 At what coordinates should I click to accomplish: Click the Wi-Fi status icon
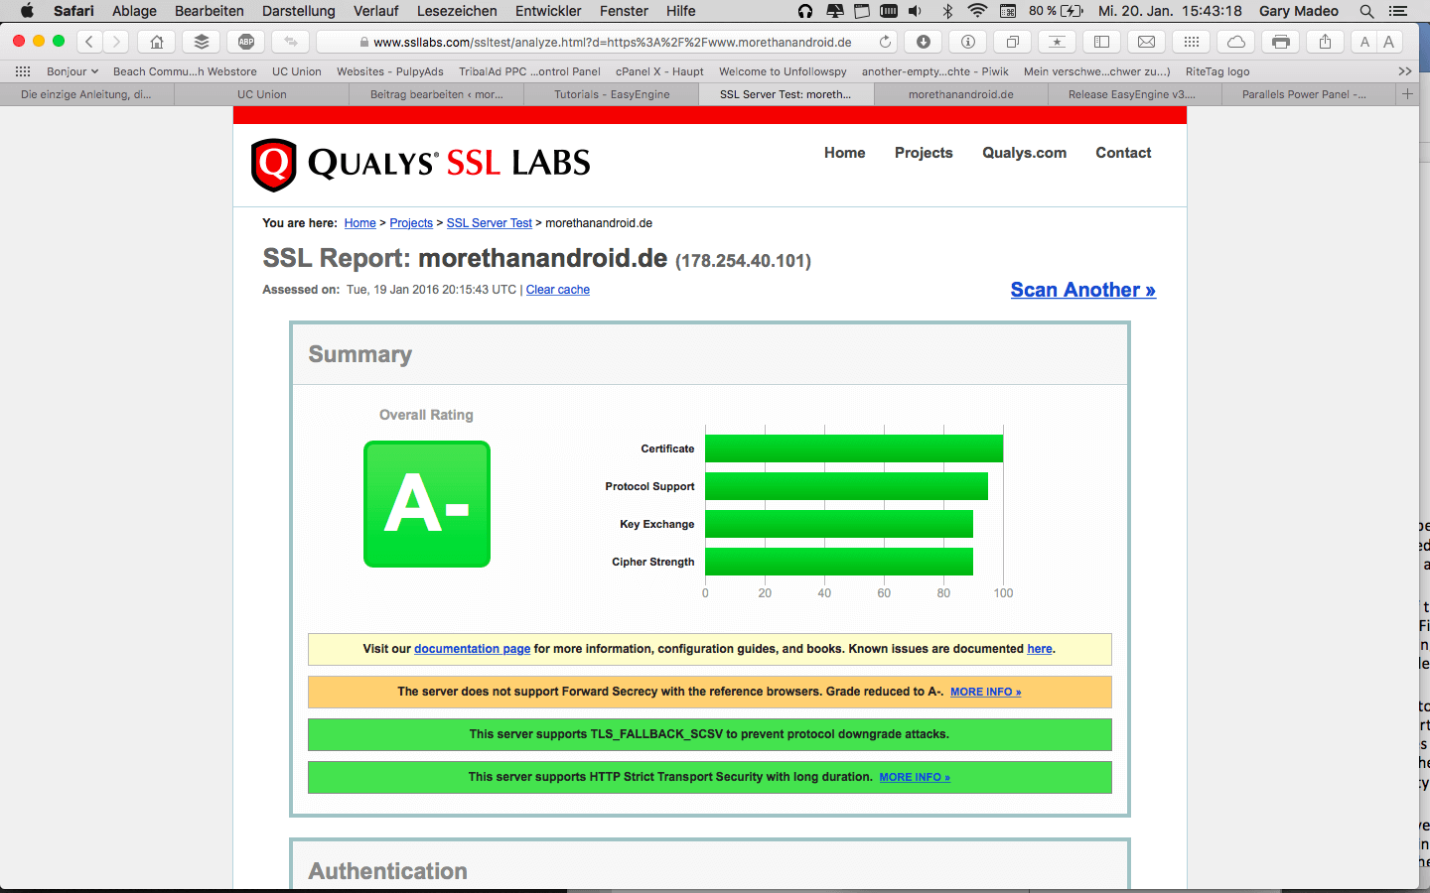pyautogui.click(x=977, y=11)
